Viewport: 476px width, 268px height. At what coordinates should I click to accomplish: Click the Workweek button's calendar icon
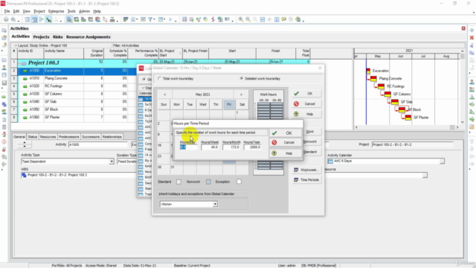[x=296, y=170]
